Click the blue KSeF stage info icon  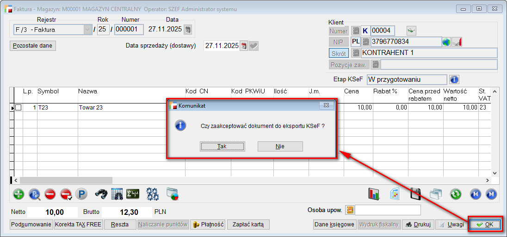pos(454,79)
